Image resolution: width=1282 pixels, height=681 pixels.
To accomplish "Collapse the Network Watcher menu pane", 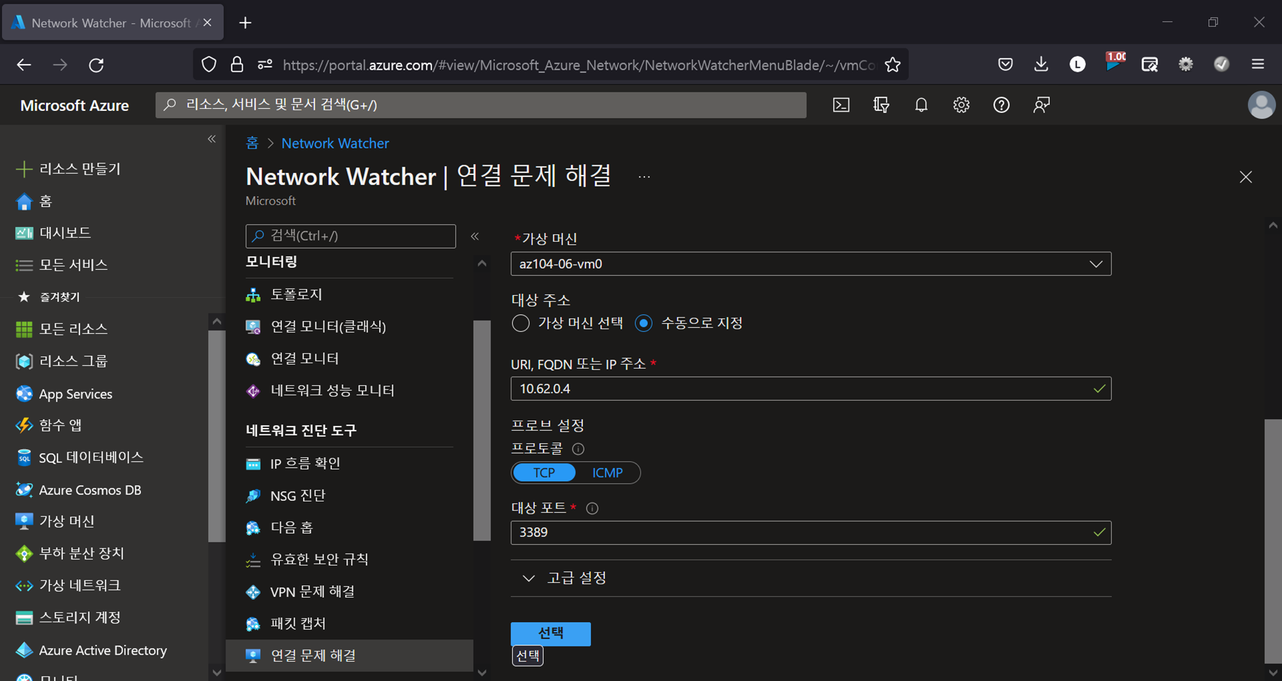I will 475,236.
